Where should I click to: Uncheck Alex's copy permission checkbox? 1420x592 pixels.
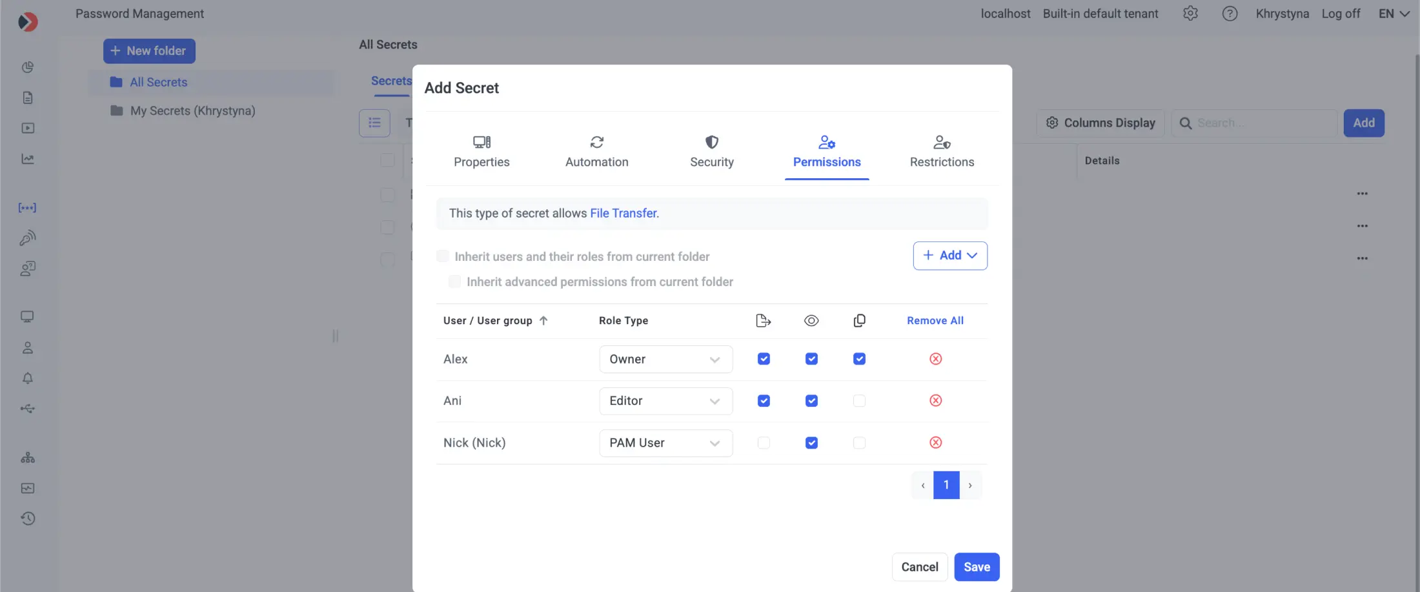[x=859, y=359]
